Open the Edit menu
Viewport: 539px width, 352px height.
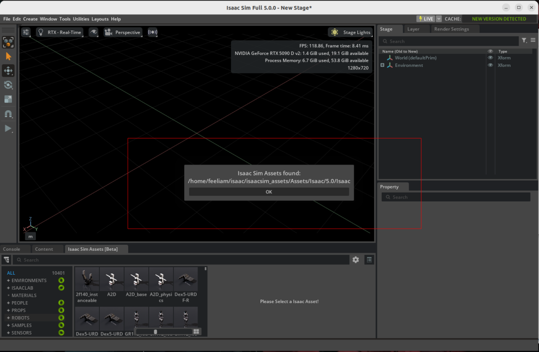point(16,19)
